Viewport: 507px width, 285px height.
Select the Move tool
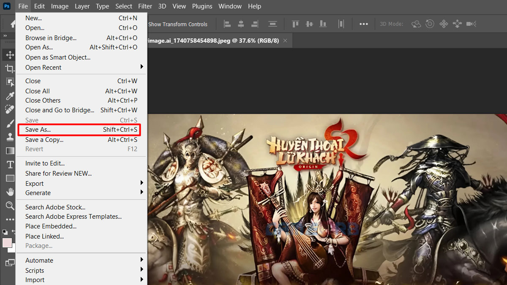(x=10, y=55)
